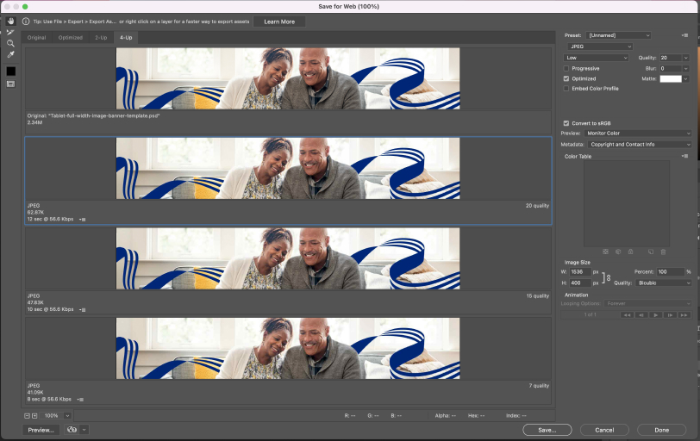The width and height of the screenshot is (700, 441).
Task: Select the 4-Up tab
Action: (126, 38)
